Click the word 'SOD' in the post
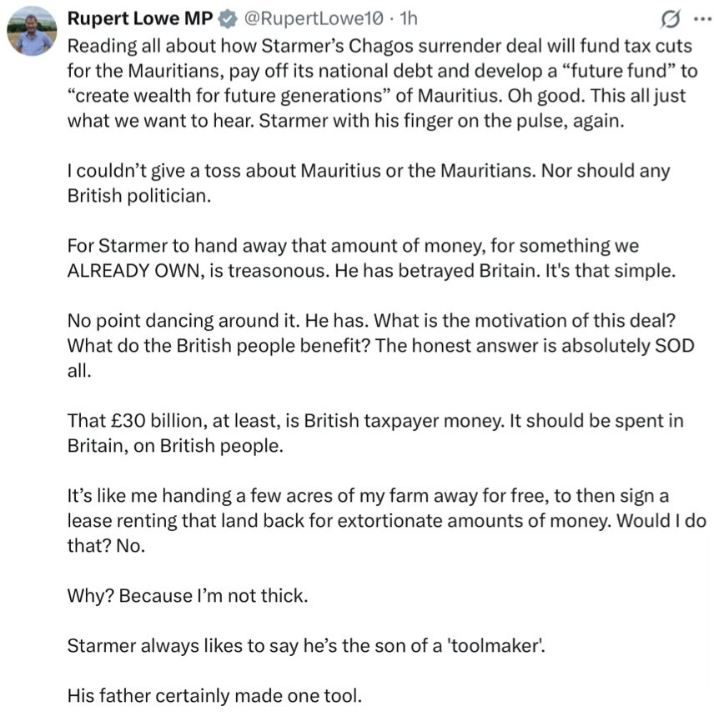 (675, 346)
